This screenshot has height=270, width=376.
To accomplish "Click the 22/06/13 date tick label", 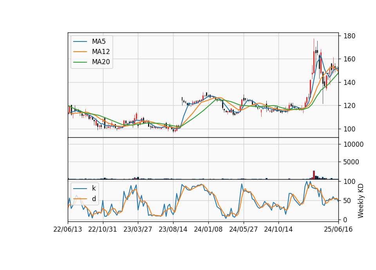I will [68, 229].
